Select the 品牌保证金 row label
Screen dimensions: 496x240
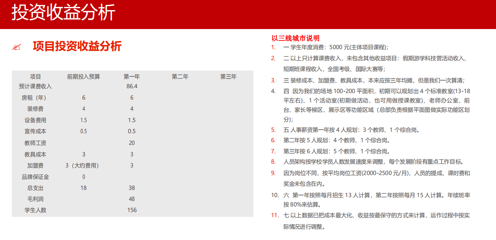[x=35, y=177]
